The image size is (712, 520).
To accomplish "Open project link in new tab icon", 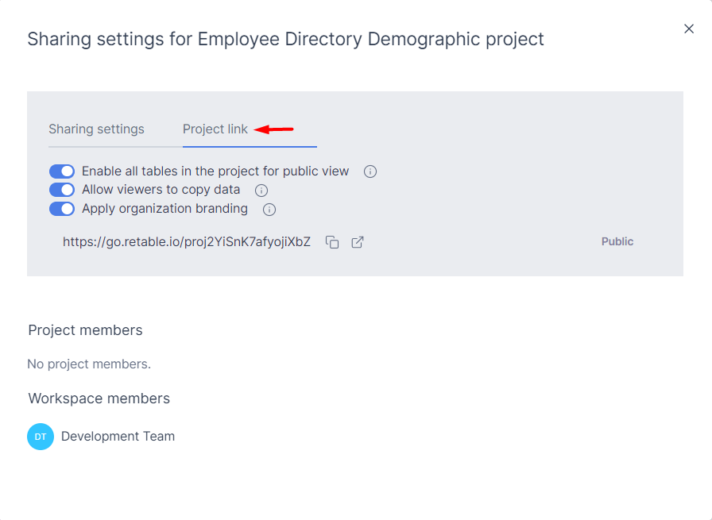I will pos(358,242).
